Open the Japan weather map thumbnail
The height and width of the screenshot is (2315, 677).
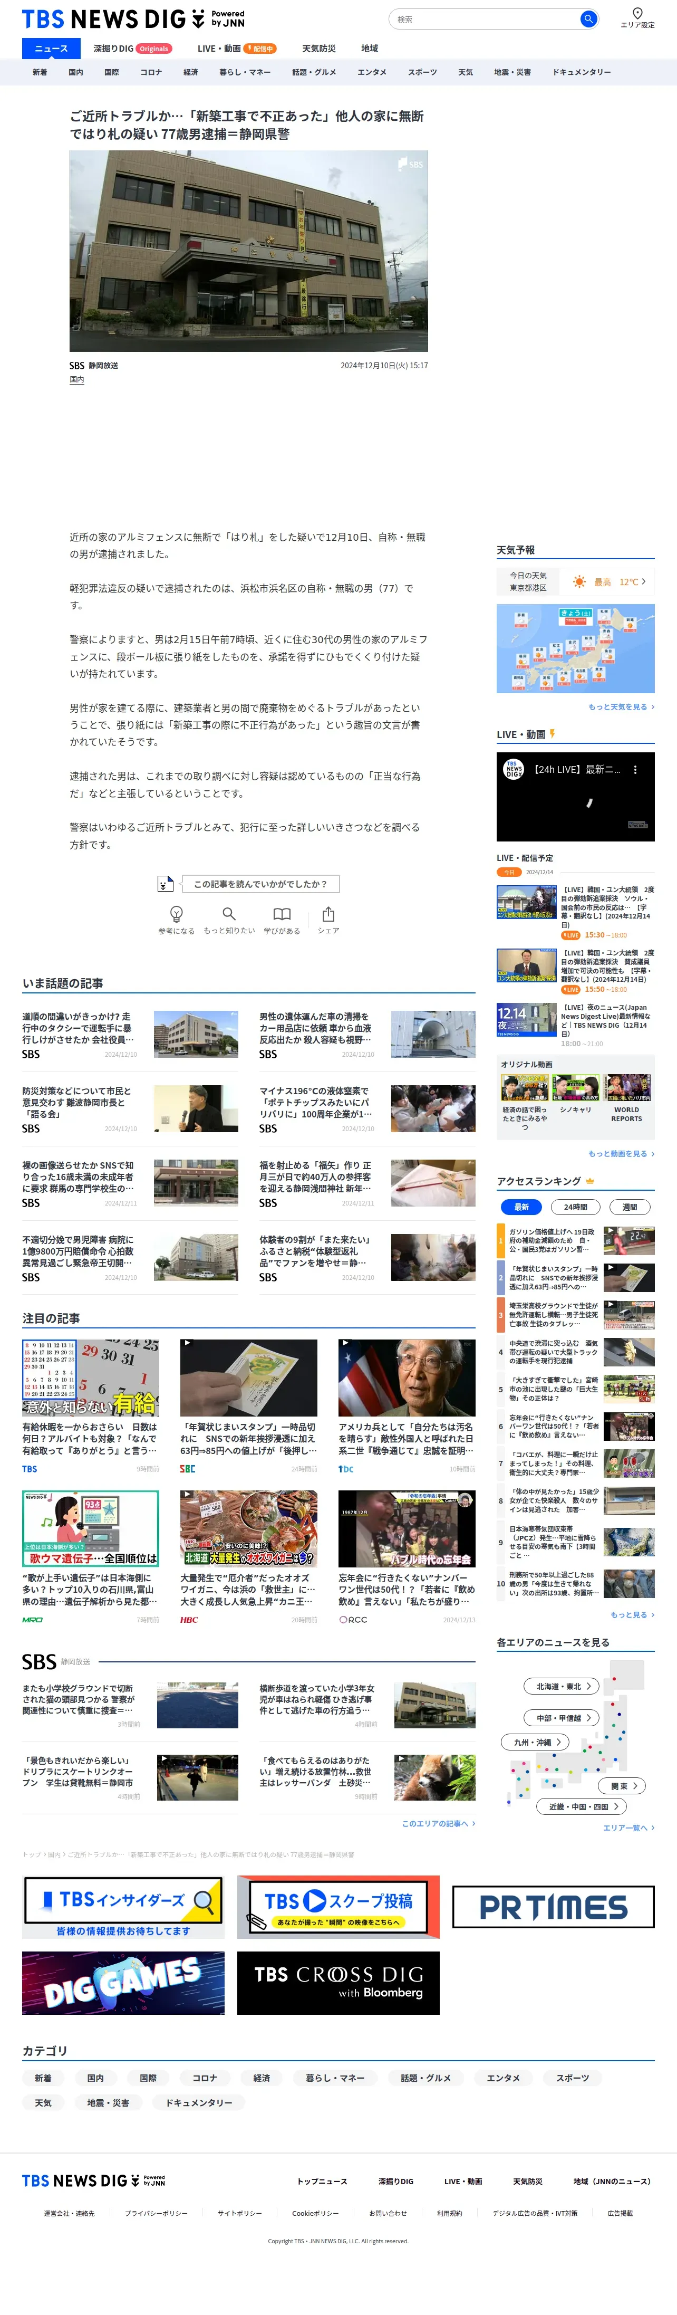coord(576,649)
